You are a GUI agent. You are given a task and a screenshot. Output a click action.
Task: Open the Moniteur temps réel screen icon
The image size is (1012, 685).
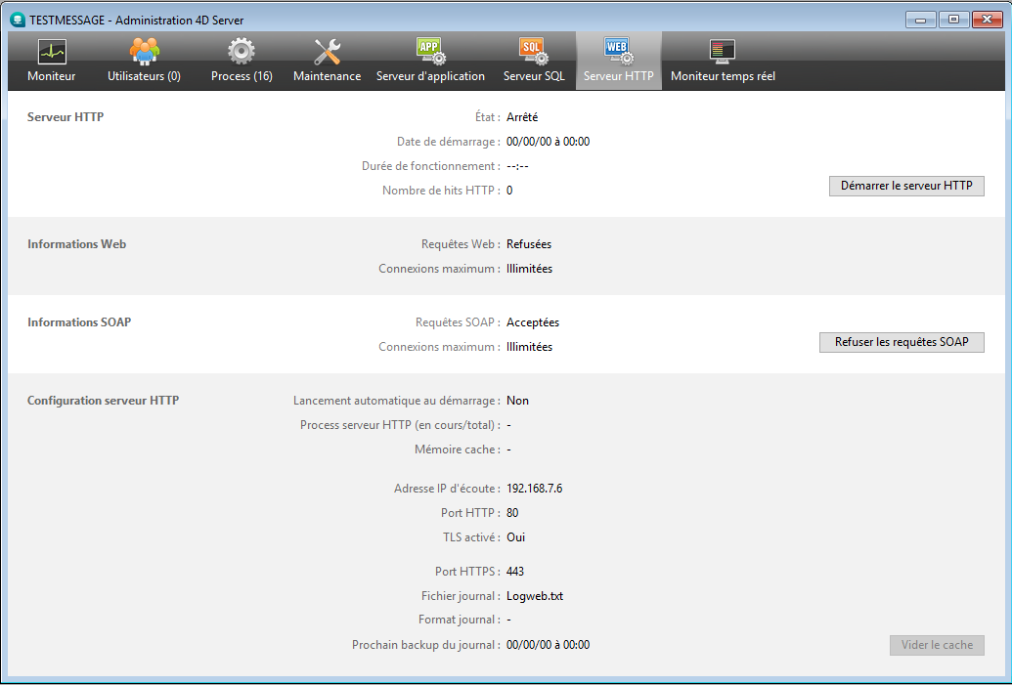pyautogui.click(x=723, y=52)
